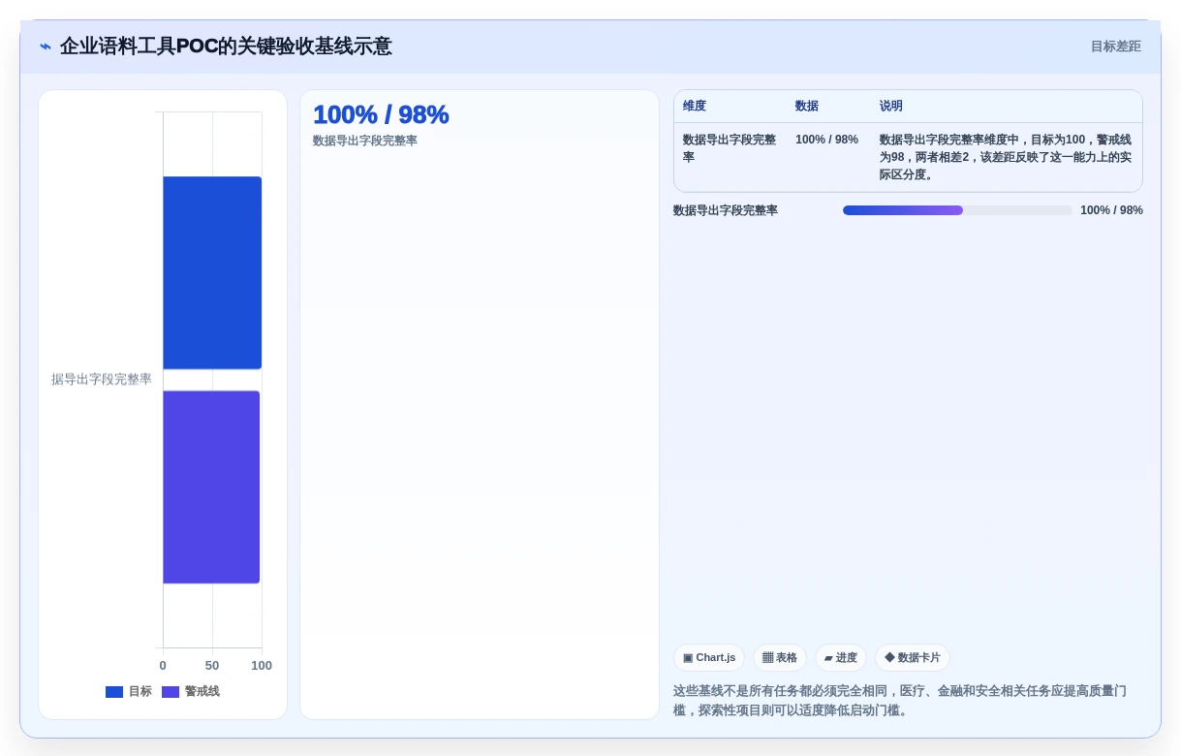Toggle the 目标 legend item
This screenshot has width=1181, height=756.
(129, 691)
